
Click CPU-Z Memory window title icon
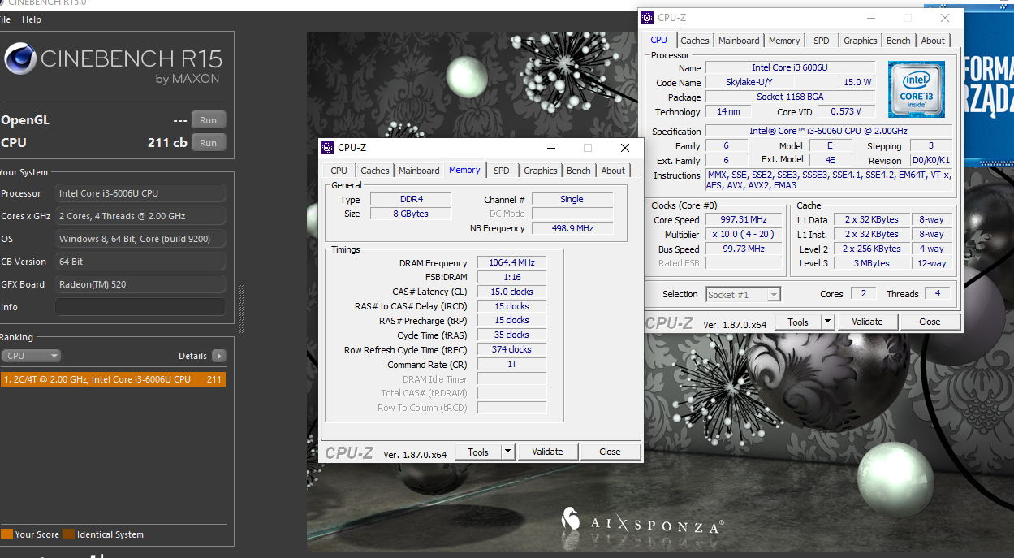(x=327, y=148)
